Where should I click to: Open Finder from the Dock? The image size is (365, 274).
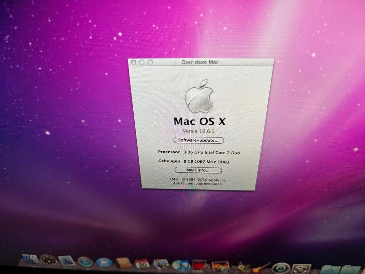pyautogui.click(x=31, y=259)
